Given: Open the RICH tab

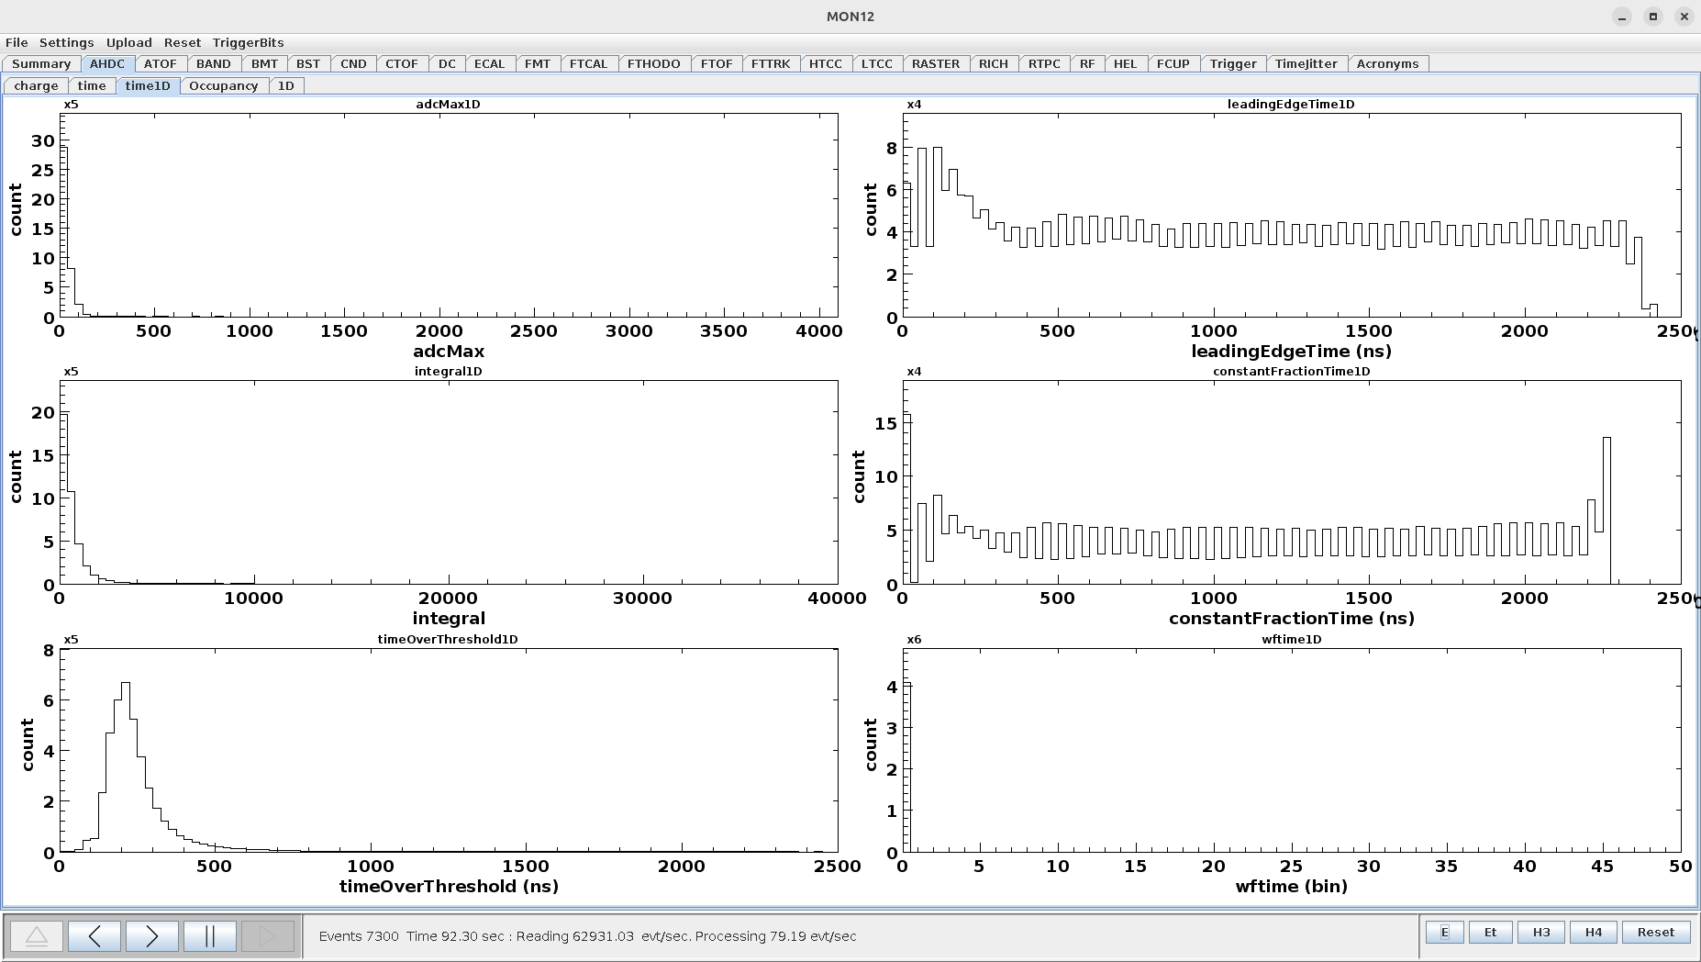Looking at the screenshot, I should pos(994,63).
